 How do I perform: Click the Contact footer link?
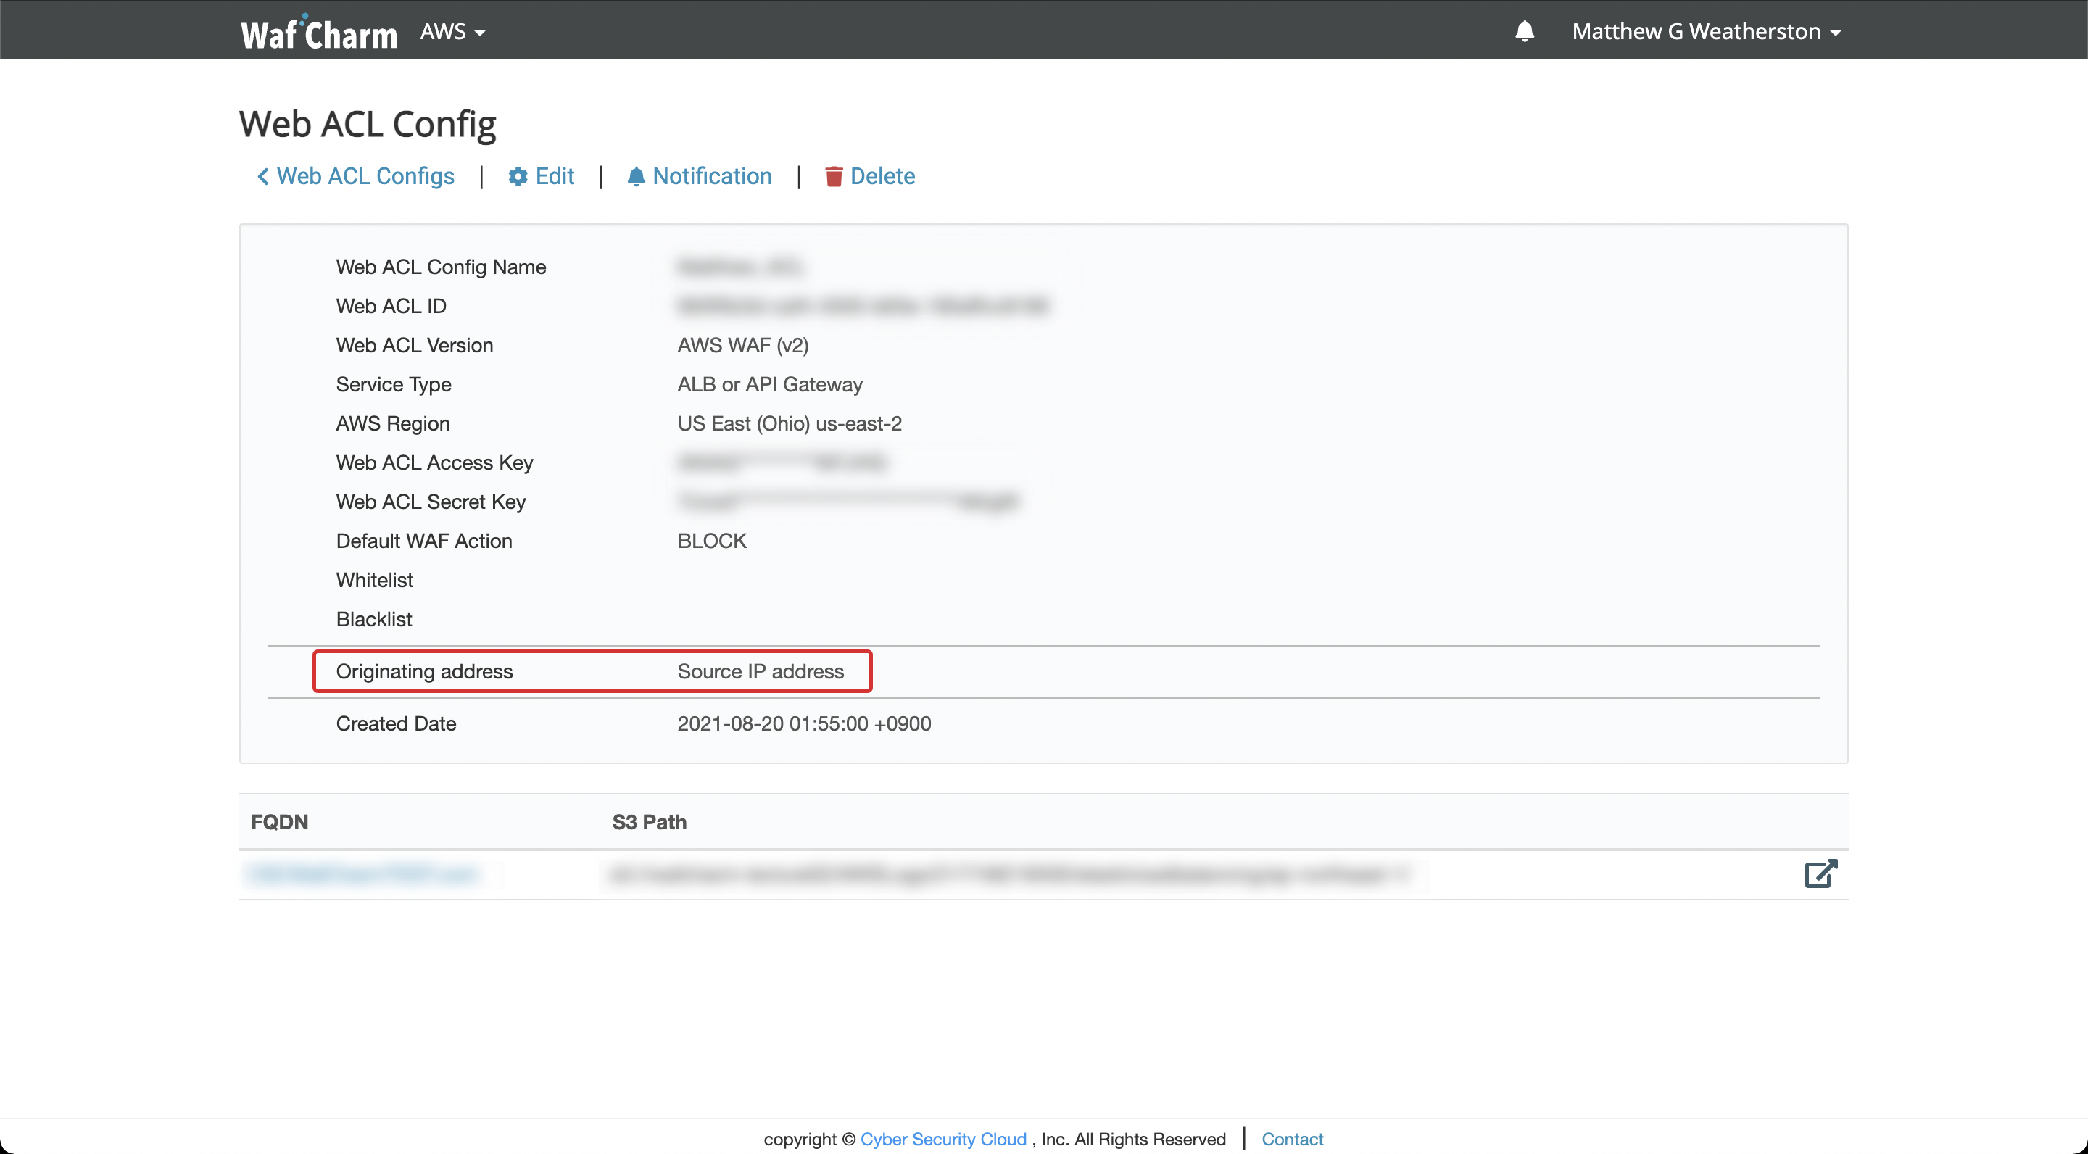pyautogui.click(x=1292, y=1139)
